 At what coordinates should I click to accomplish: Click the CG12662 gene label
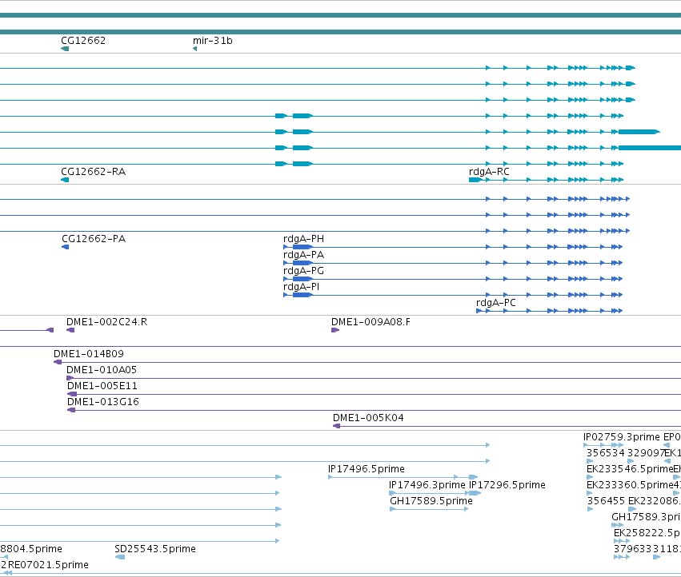point(83,41)
